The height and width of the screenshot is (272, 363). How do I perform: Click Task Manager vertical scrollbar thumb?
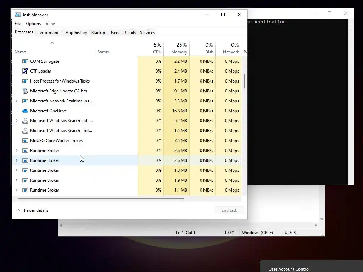[x=245, y=81]
